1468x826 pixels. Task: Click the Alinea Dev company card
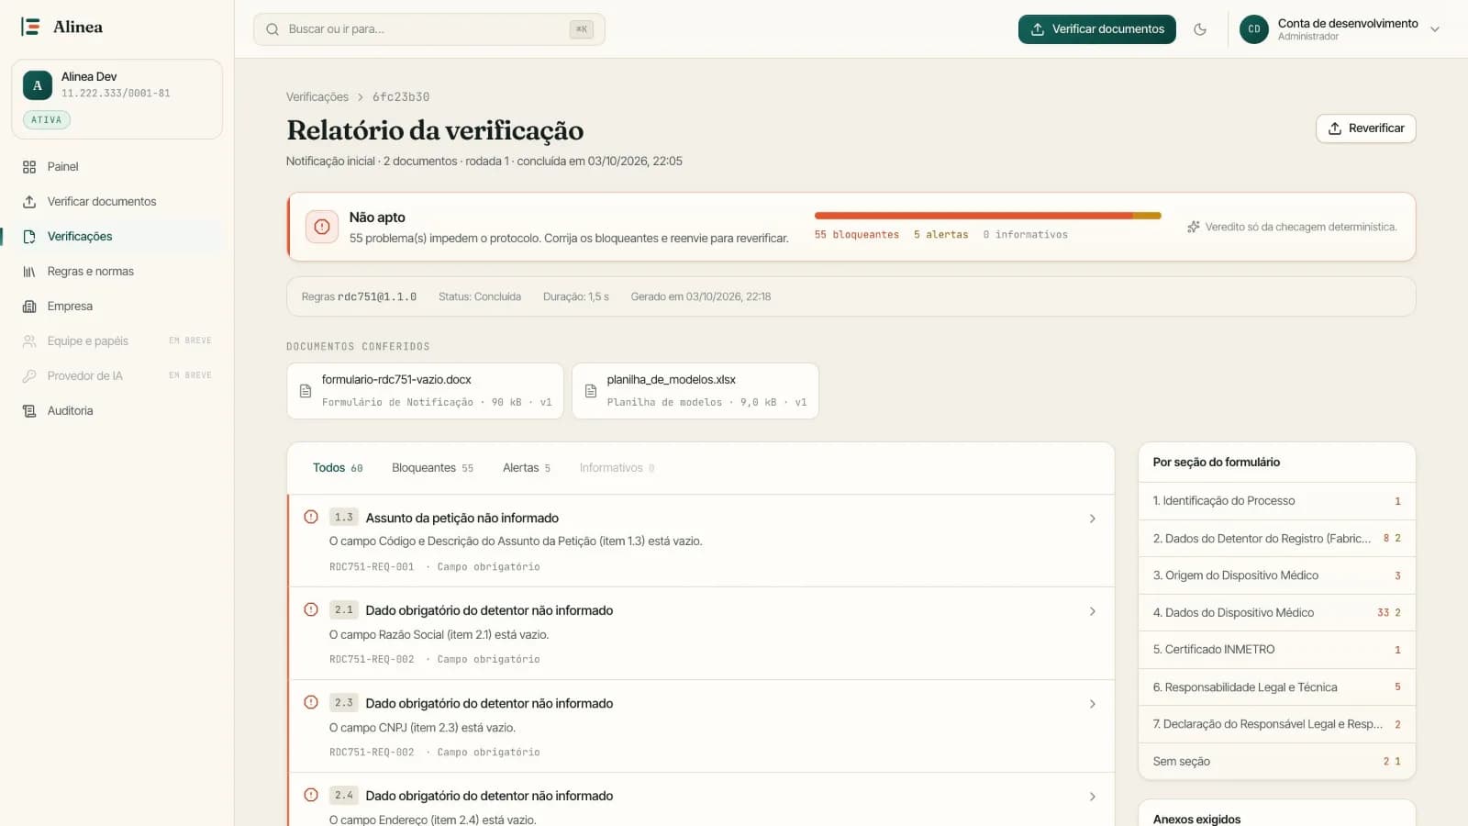click(x=117, y=99)
